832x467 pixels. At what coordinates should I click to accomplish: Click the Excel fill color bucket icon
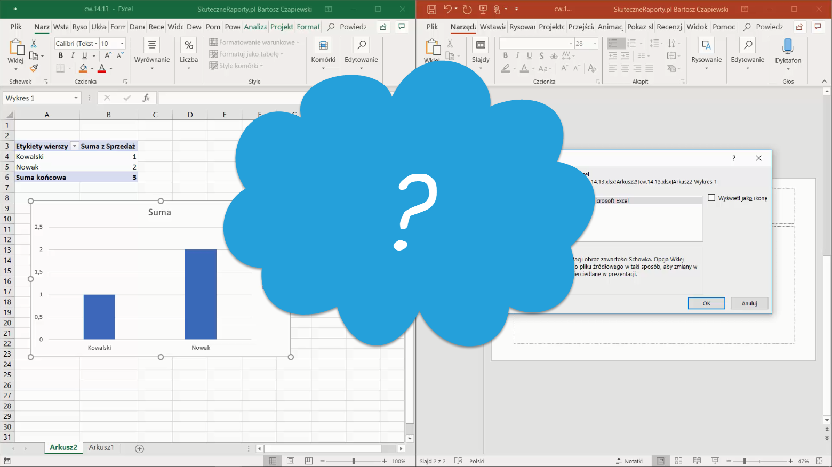point(83,68)
